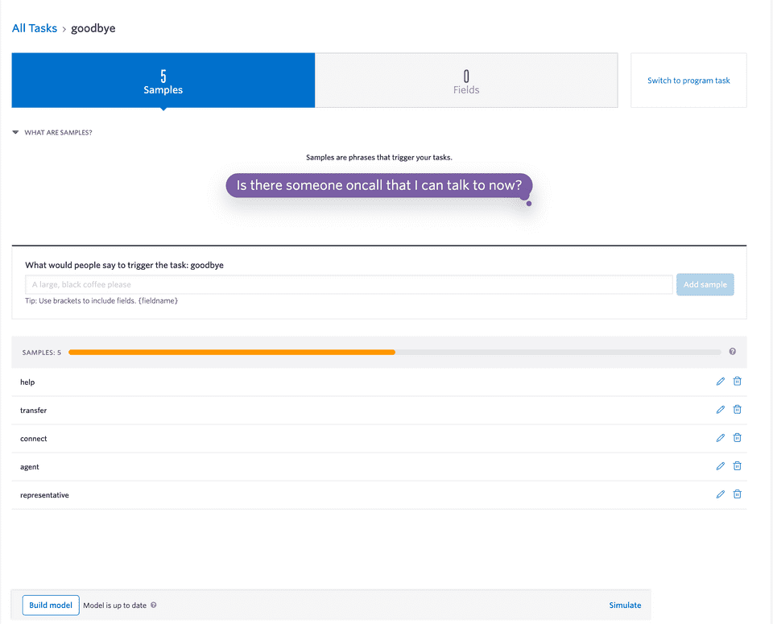
Task: Edit the "representative" sample with pencil icon
Action: pos(720,494)
